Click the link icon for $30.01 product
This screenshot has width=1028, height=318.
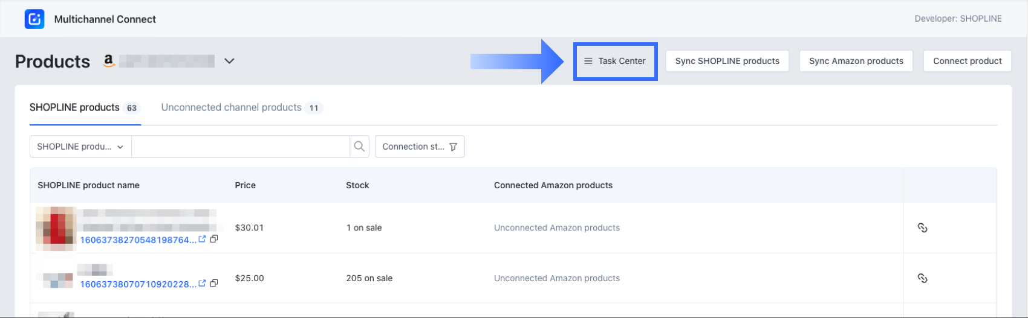coord(922,227)
